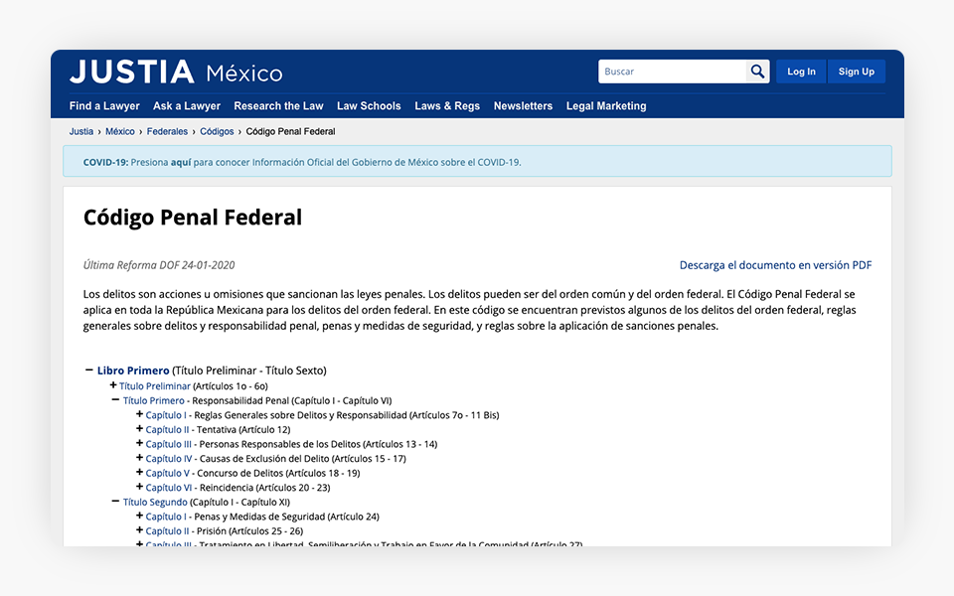Image resolution: width=954 pixels, height=596 pixels.
Task: Expand Capítulo IV Causas de Exclusión
Action: click(x=139, y=458)
